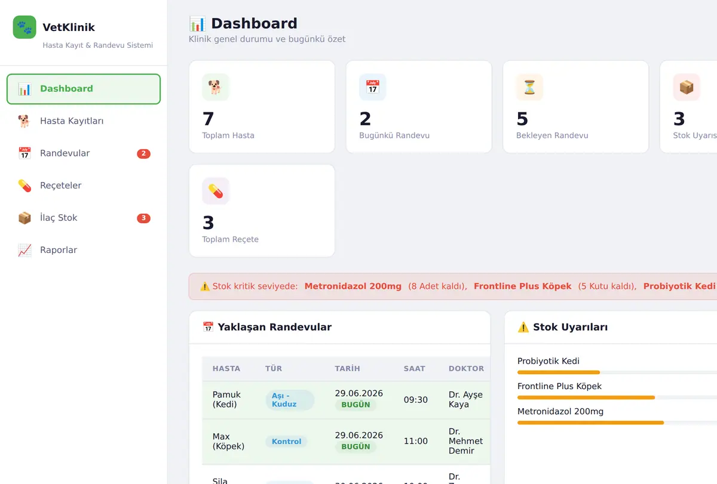Screen dimensions: 717x484
Task: Click the chart icon beside Raporlar
Action: tap(24, 250)
